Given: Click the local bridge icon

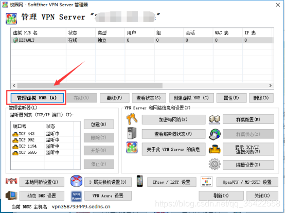Looking at the screenshot, I should coord(11,181).
